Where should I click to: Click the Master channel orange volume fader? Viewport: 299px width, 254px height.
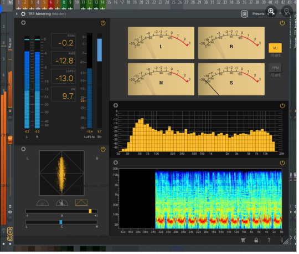point(10,140)
